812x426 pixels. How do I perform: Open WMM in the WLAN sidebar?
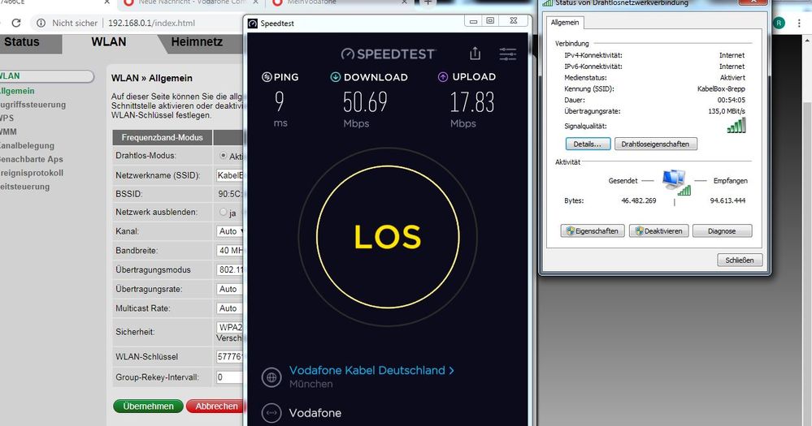[8, 131]
